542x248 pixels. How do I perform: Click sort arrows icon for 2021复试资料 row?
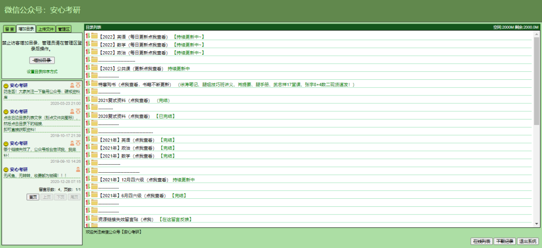click(x=88, y=99)
